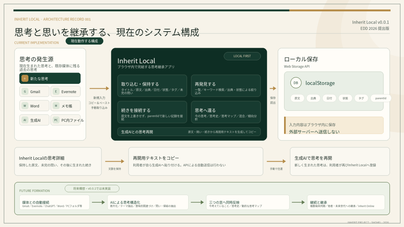Click the Inherit Local panel title
The image size is (404, 227).
coord(136,61)
